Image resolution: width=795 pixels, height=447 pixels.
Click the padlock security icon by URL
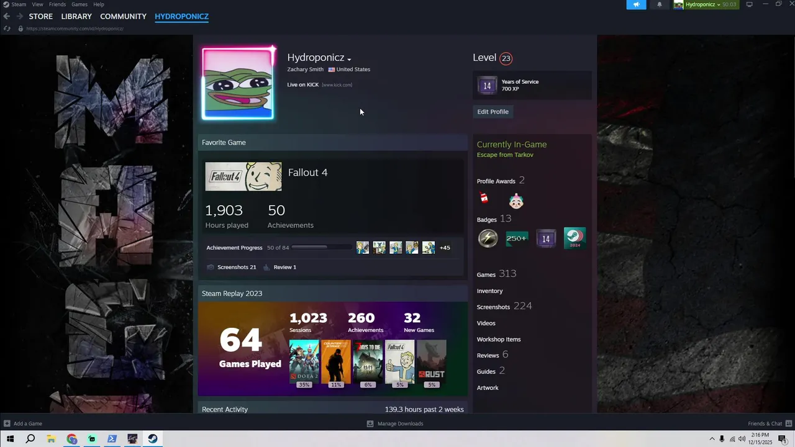coord(20,29)
